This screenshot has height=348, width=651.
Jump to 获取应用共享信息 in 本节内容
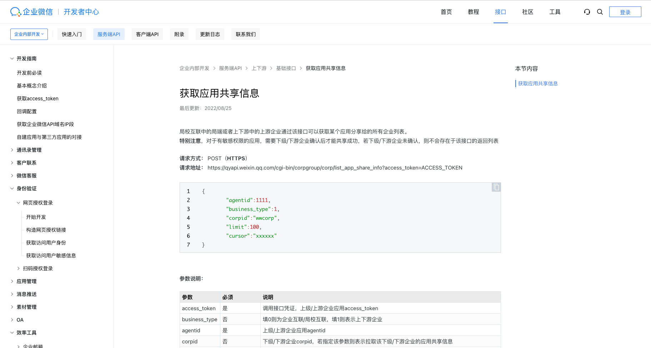538,84
